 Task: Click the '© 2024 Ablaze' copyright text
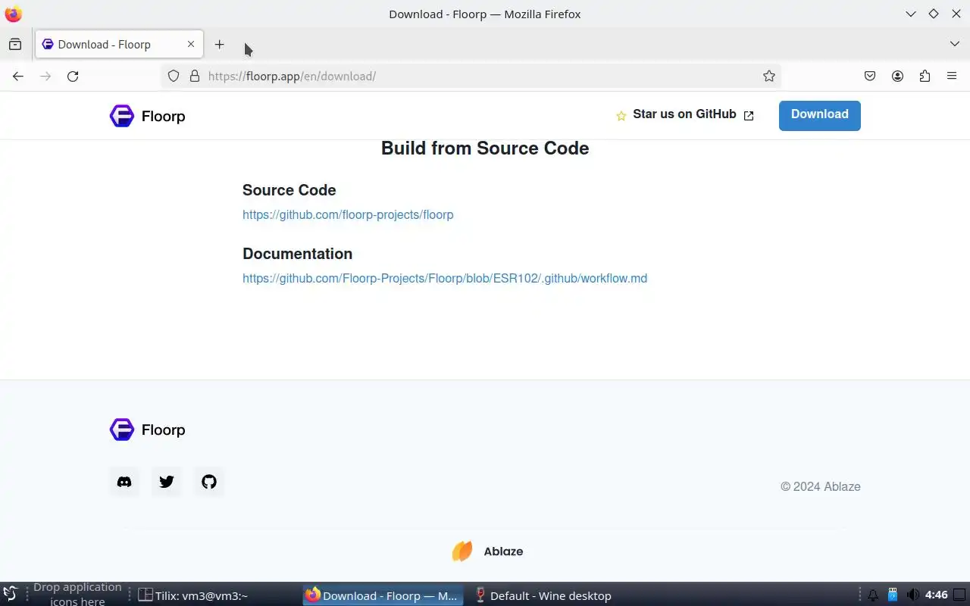click(x=821, y=486)
